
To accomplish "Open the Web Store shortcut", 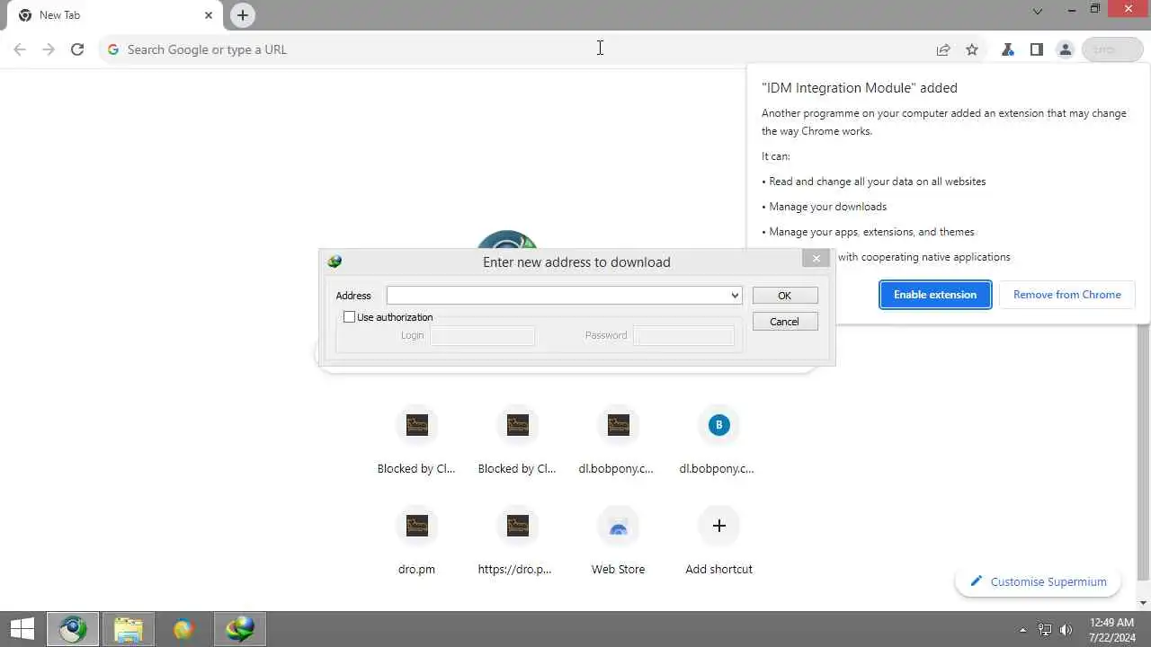I will click(618, 541).
